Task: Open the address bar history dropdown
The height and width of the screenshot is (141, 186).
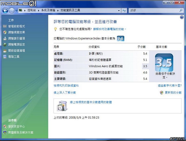Action: click(x=119, y=10)
